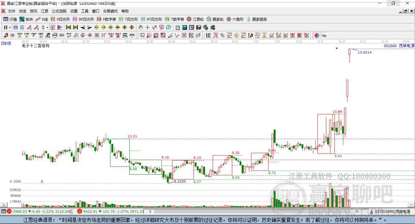
Task: Jump to first bar icon
Action: coord(68,27)
